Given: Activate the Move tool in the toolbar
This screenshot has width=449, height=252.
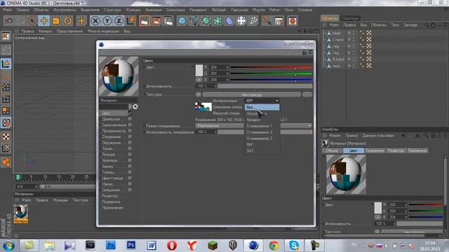Looking at the screenshot, I should tap(43, 21).
